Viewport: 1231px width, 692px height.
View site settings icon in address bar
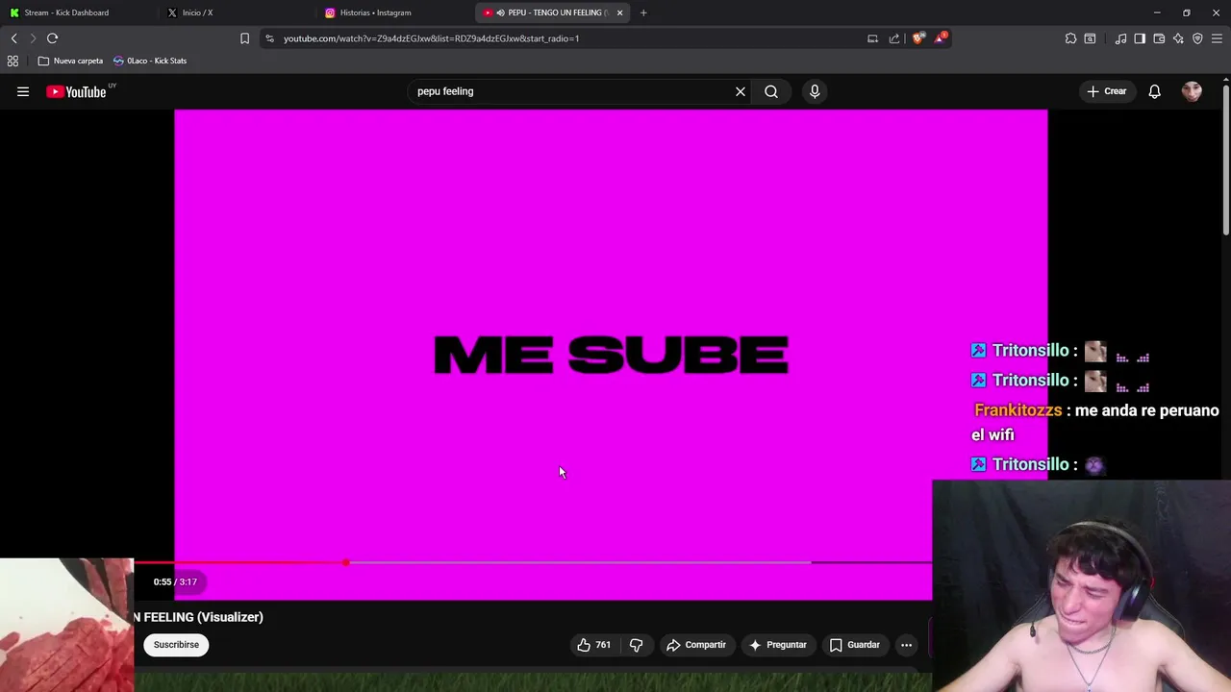[x=270, y=38]
